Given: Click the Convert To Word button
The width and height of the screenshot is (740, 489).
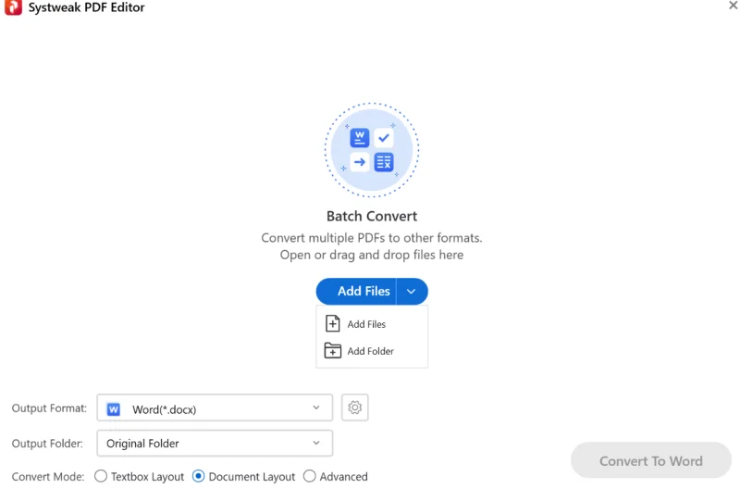Looking at the screenshot, I should pos(651,460).
